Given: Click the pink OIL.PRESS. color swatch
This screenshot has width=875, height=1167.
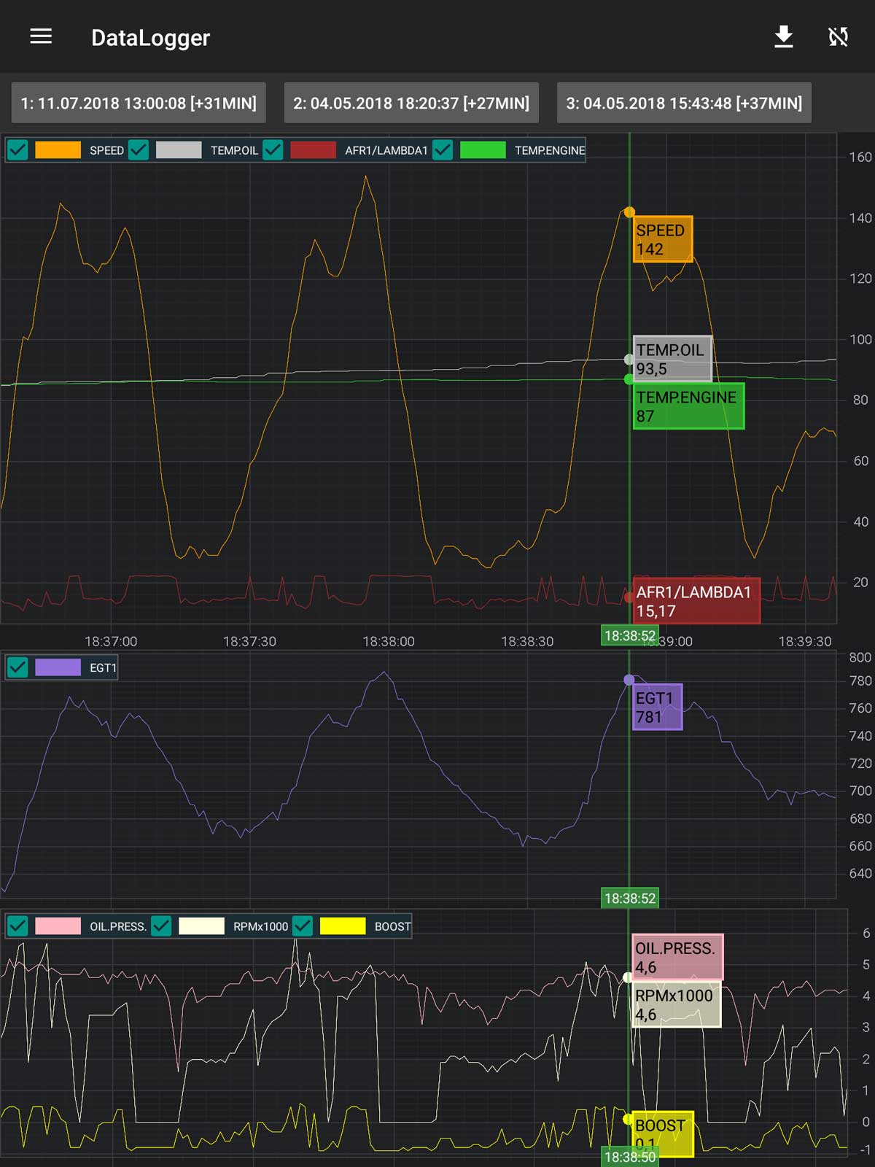Looking at the screenshot, I should coord(58,926).
